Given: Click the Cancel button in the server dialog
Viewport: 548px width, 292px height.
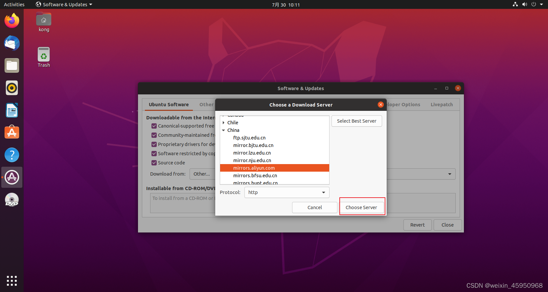Looking at the screenshot, I should pos(314,207).
